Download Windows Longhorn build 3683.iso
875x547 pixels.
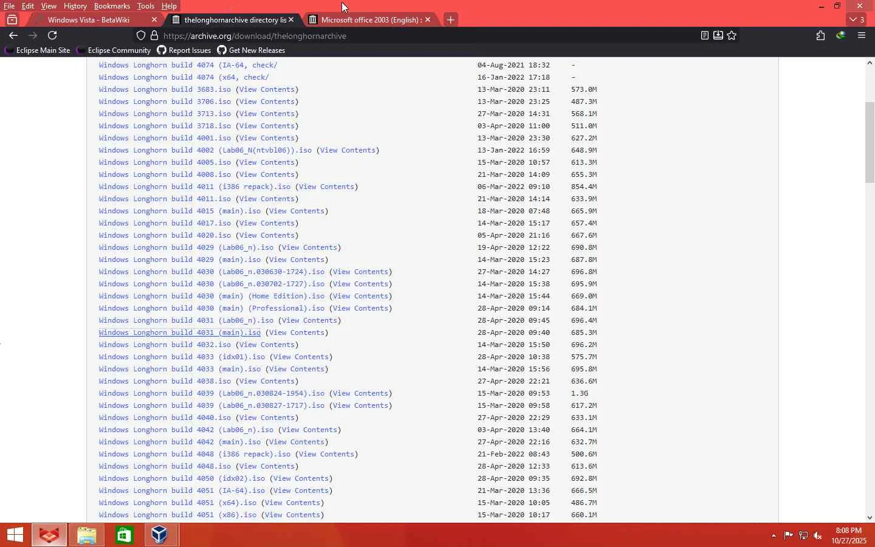point(165,89)
